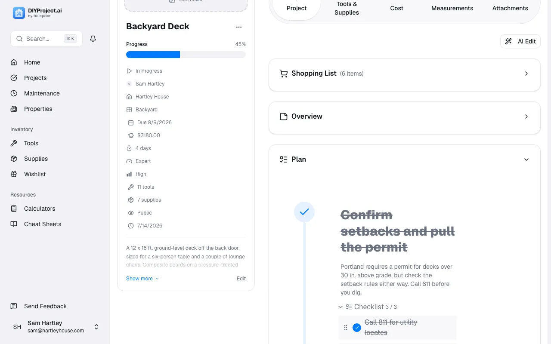Click the Maintenance clock icon
This screenshot has height=344, width=551.
coord(14,93)
